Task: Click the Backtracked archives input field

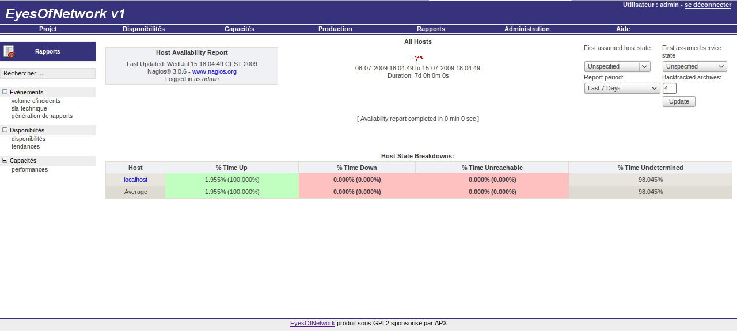Action: (669, 88)
